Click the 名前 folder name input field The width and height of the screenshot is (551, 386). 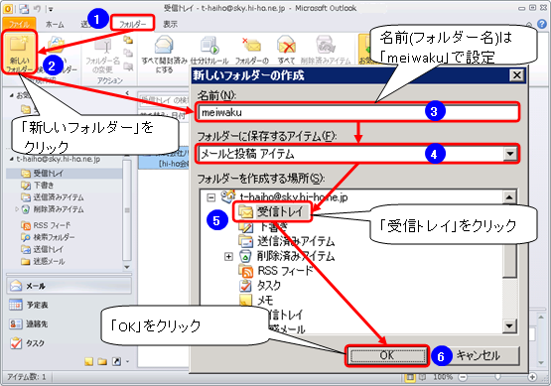tap(357, 112)
